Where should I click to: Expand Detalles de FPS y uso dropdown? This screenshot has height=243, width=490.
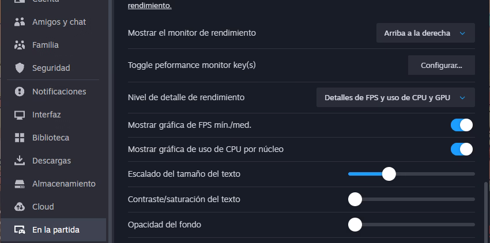(395, 97)
